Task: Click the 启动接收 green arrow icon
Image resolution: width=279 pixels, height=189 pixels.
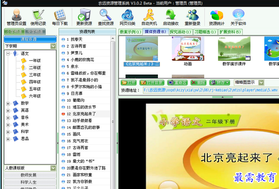Action: click(171, 17)
